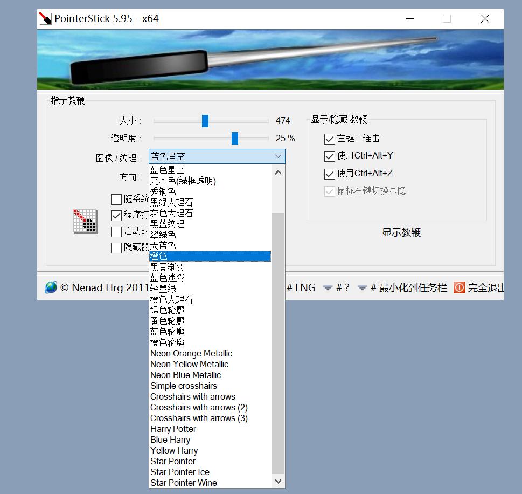
Task: Open the # LNG language entry
Action: (x=300, y=287)
